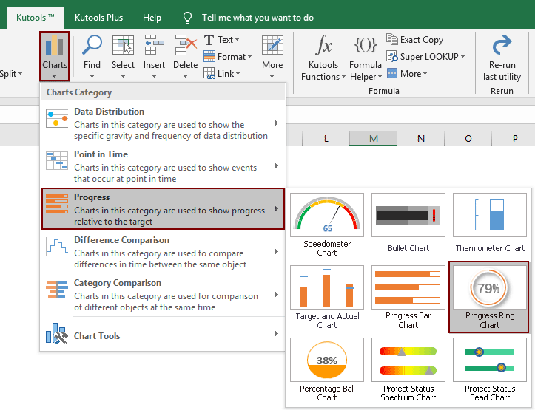Click the Formula Helper icon
Viewport: 535px width, 410px height.
(x=365, y=58)
